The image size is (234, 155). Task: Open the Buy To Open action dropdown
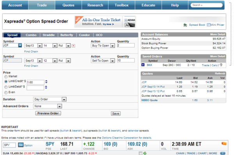pos(113,46)
